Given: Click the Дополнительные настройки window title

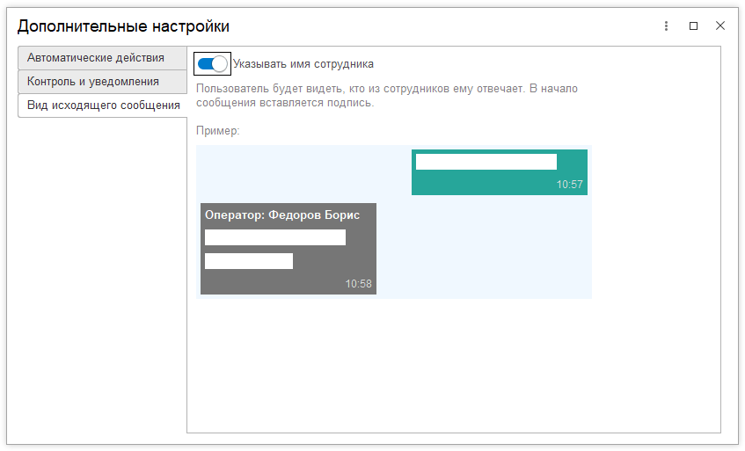Looking at the screenshot, I should pos(124,26).
